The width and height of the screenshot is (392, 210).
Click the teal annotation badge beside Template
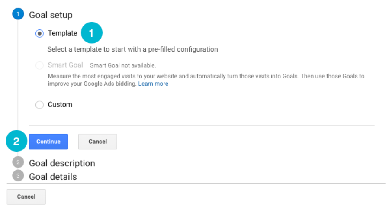[x=91, y=33]
